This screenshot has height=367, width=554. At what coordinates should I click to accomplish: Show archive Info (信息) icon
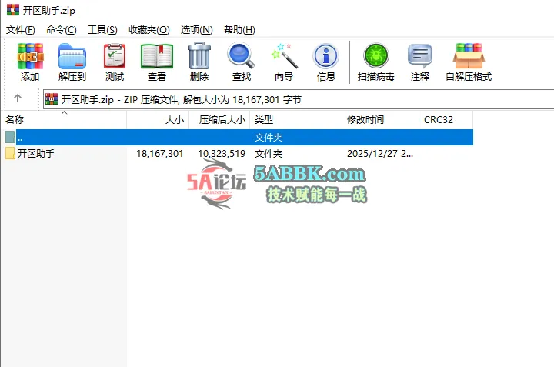pyautogui.click(x=326, y=62)
